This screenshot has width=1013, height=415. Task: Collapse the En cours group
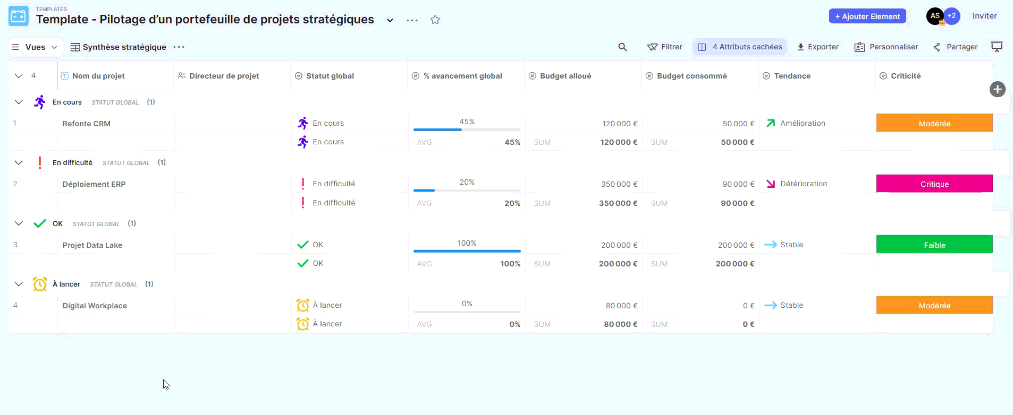19,102
